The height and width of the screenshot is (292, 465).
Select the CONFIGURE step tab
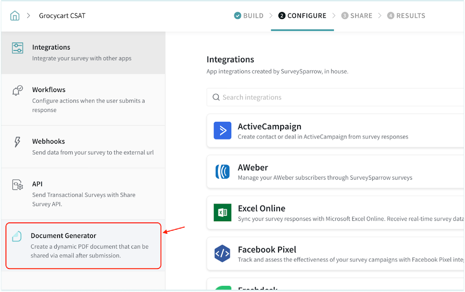(302, 16)
